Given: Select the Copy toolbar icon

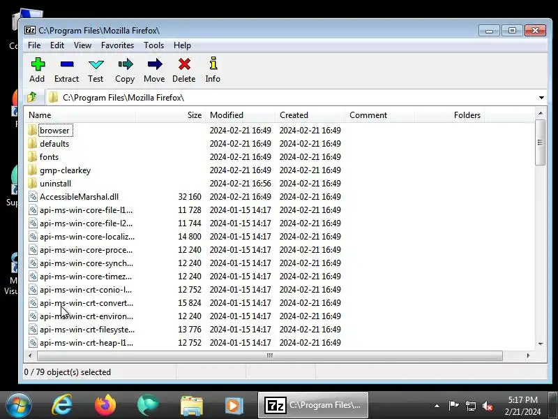Looking at the screenshot, I should [x=126, y=64].
